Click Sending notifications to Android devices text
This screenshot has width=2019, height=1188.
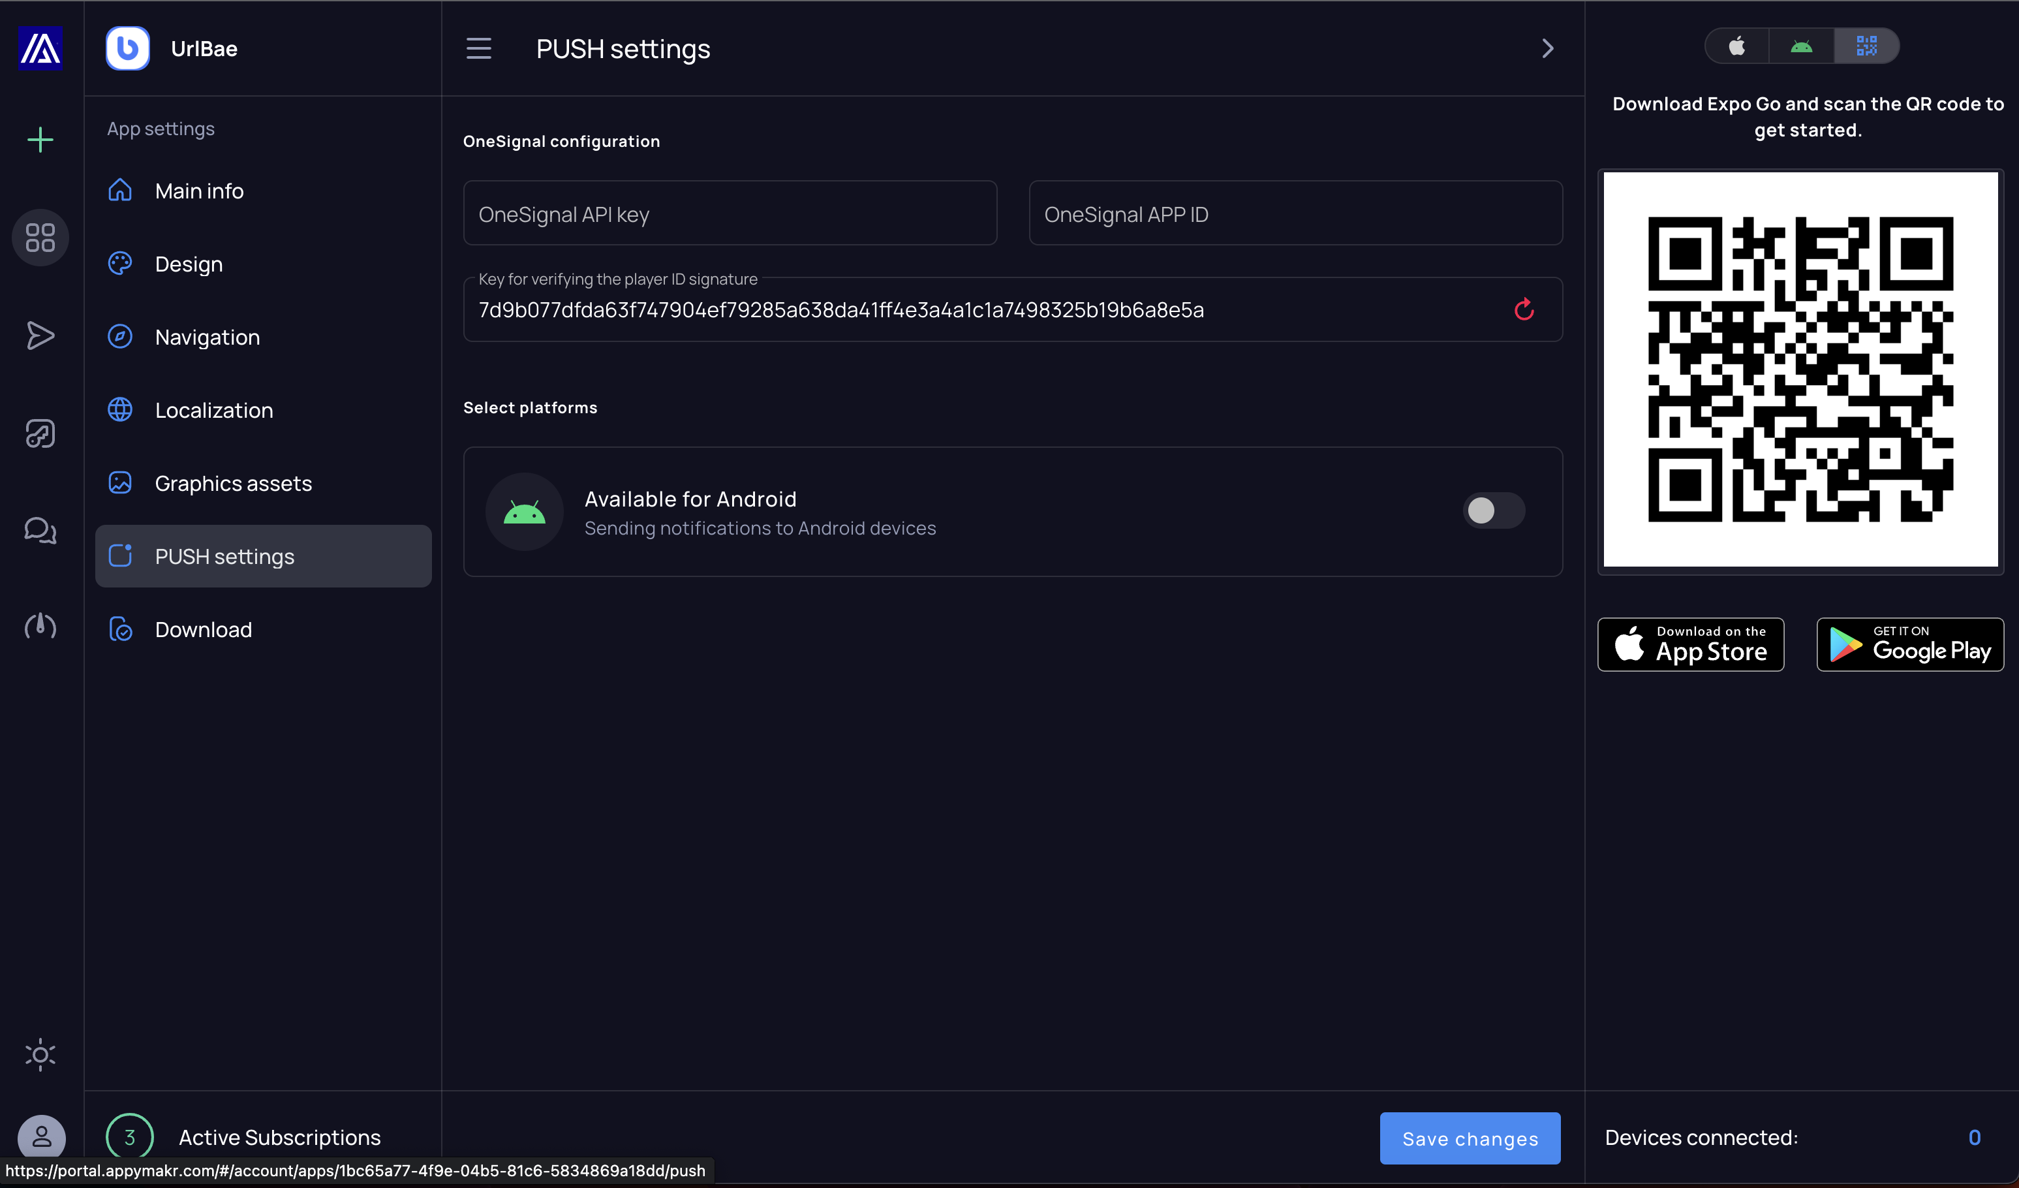click(x=760, y=528)
